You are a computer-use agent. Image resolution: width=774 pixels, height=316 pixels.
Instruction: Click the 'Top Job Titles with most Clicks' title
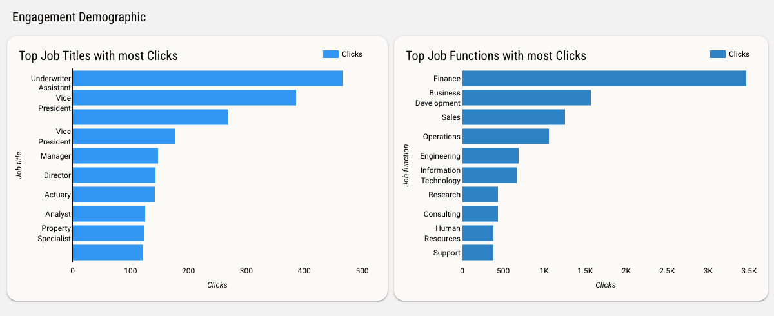pos(98,56)
